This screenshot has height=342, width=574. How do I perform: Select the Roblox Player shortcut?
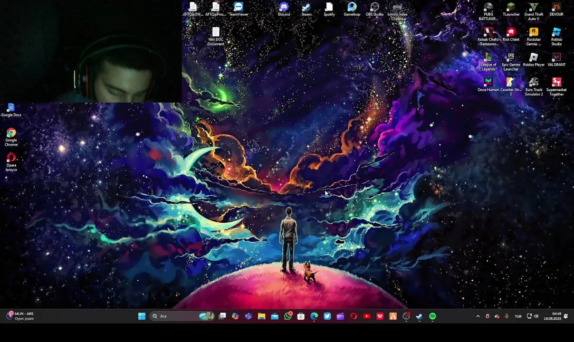pyautogui.click(x=534, y=60)
